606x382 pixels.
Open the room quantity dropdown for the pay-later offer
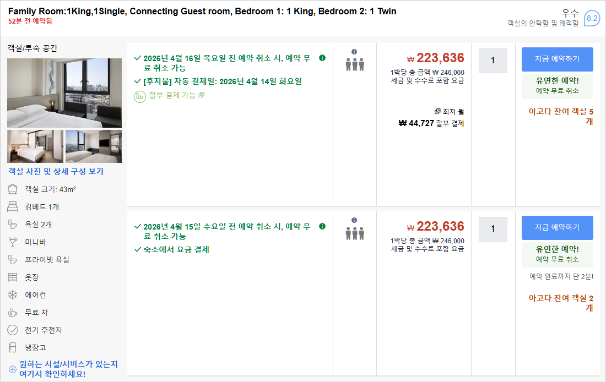(493, 61)
